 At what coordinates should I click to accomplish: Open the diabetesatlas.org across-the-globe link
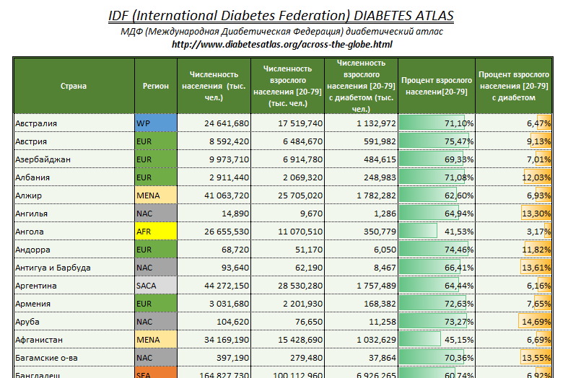pyautogui.click(x=282, y=45)
